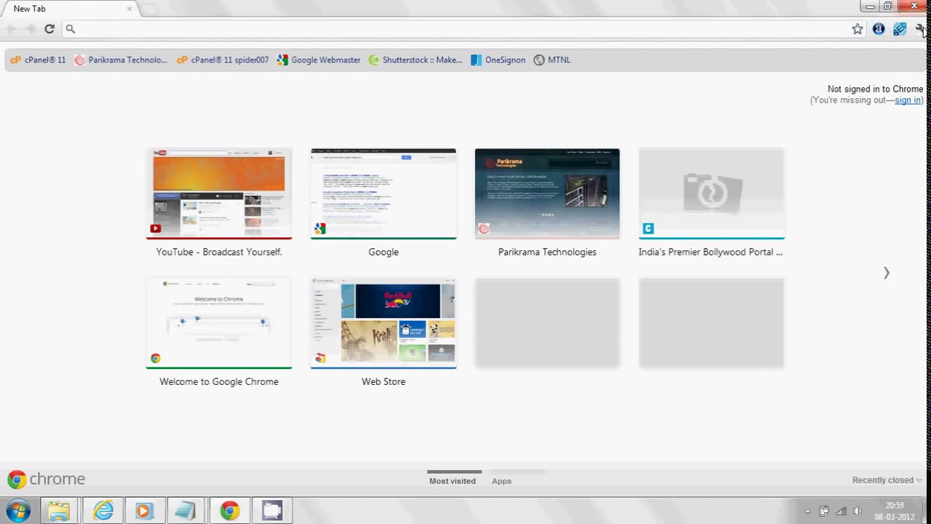Open Windows Media Player from the taskbar

pos(144,511)
